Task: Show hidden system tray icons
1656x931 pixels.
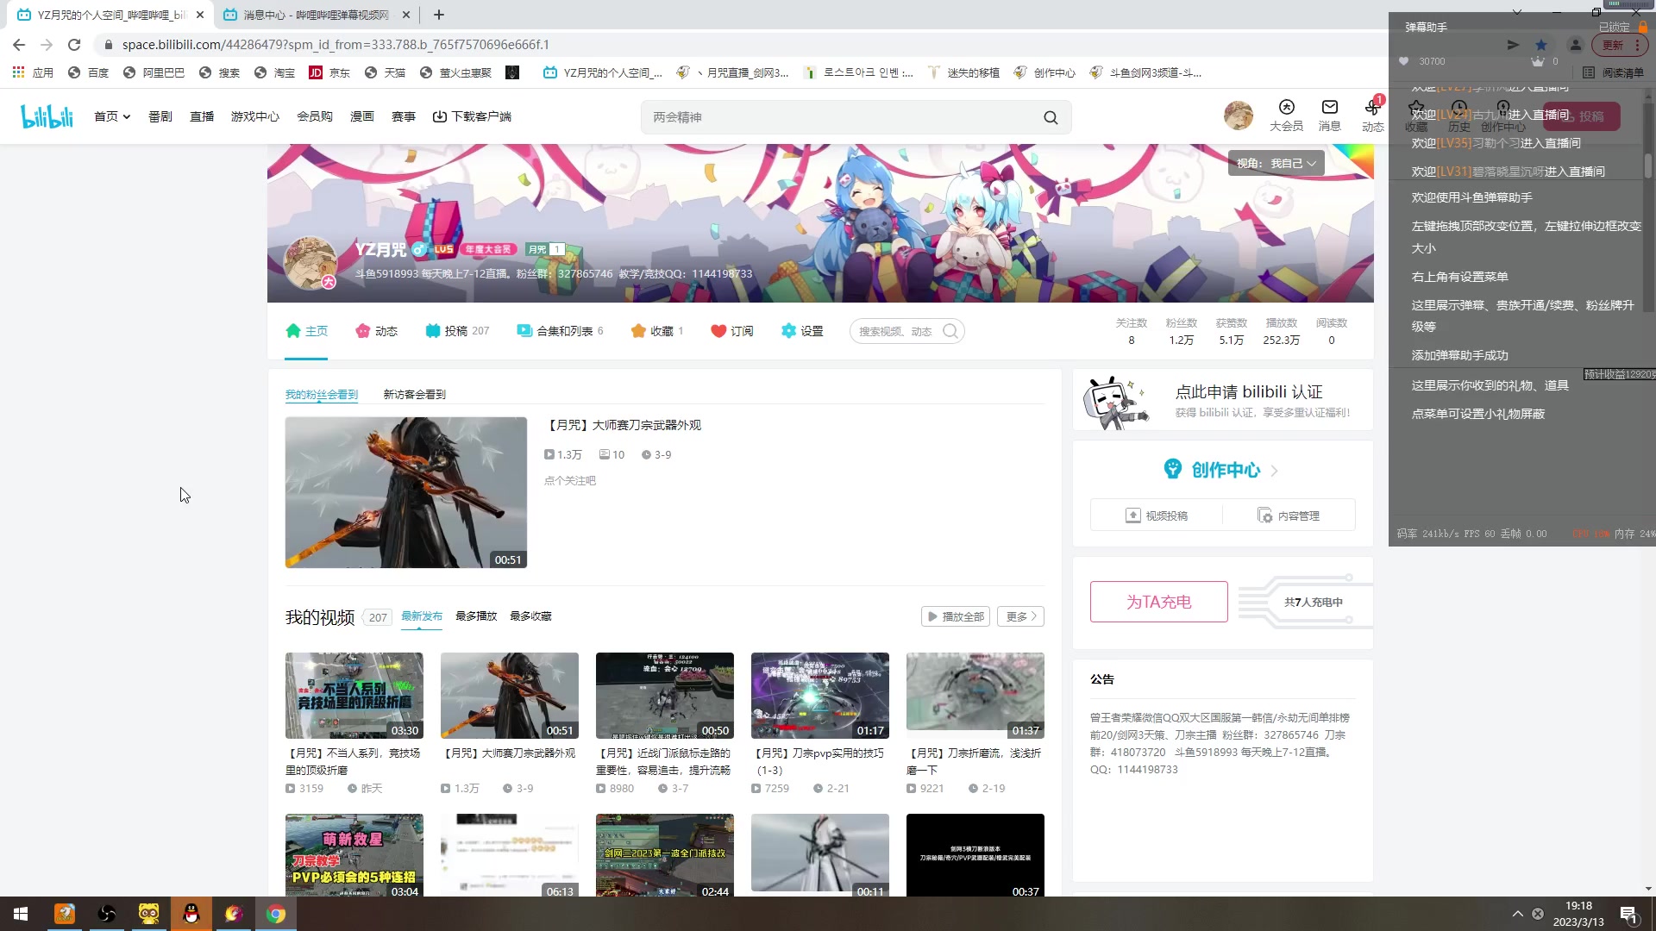Action: click(x=1517, y=914)
